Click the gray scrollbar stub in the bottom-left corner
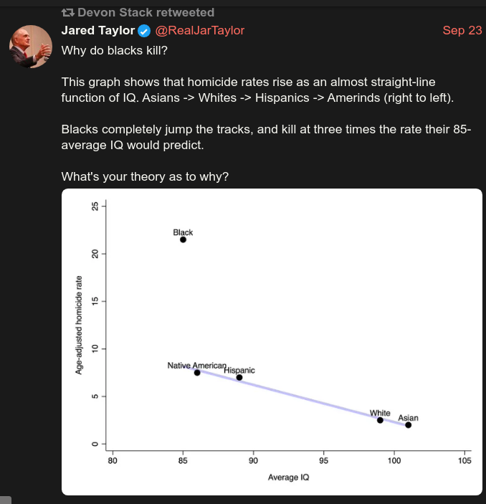This screenshot has width=486, height=504. [x=5, y=500]
